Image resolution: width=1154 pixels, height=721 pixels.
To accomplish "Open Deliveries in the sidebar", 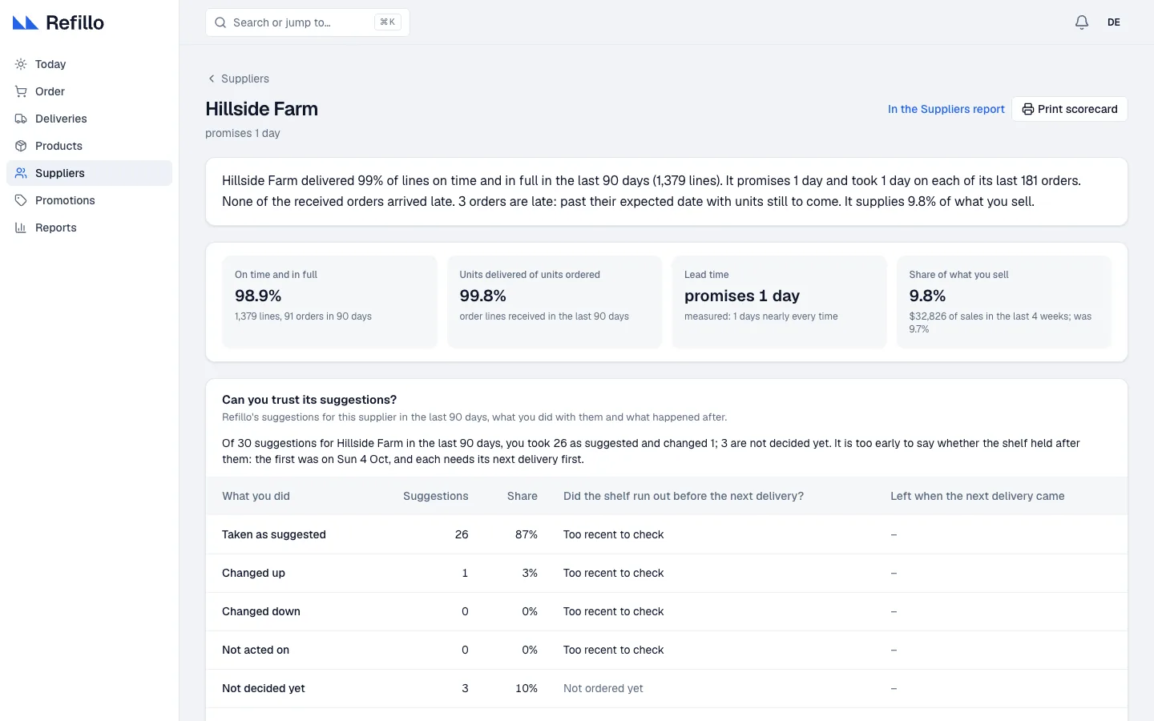I will tap(89, 119).
